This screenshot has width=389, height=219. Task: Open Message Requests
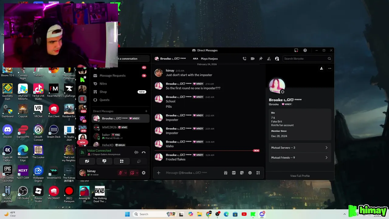(120, 75)
